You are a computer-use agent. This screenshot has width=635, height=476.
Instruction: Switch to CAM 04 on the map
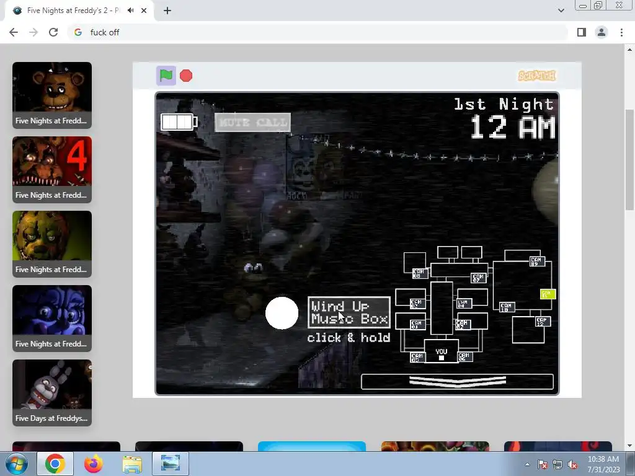(464, 303)
